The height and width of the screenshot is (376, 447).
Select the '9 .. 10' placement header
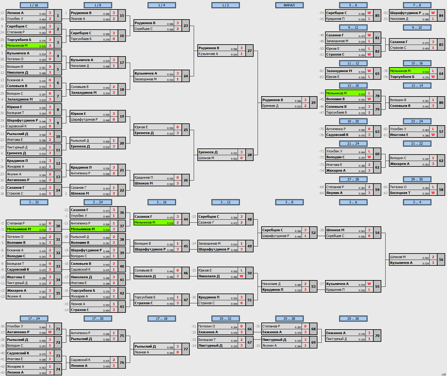click(x=417, y=27)
